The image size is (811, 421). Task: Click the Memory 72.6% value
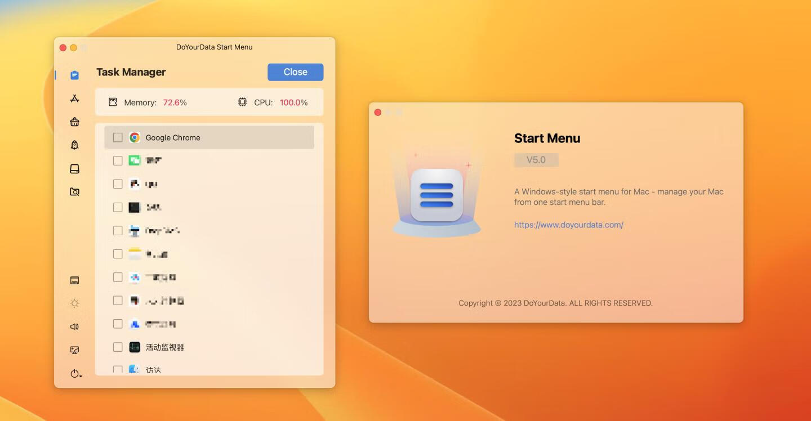[175, 102]
